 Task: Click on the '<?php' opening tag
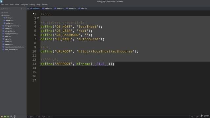(x=45, y=14)
